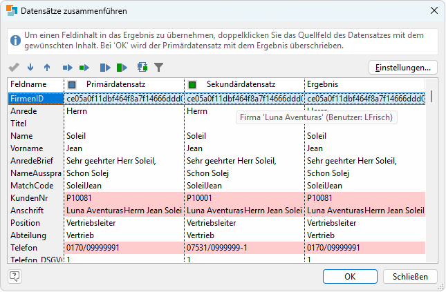Screen dimensions: 446x292
Task: Jump to next difference with down arrow
Action: pos(30,68)
